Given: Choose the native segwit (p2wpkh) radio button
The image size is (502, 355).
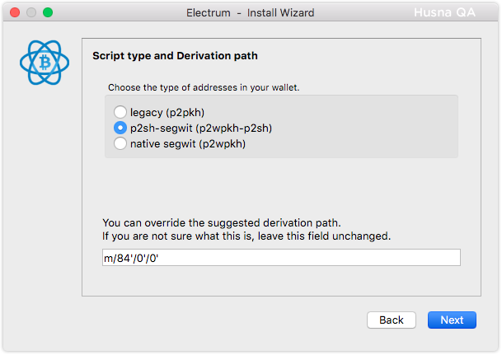Looking at the screenshot, I should coord(120,143).
